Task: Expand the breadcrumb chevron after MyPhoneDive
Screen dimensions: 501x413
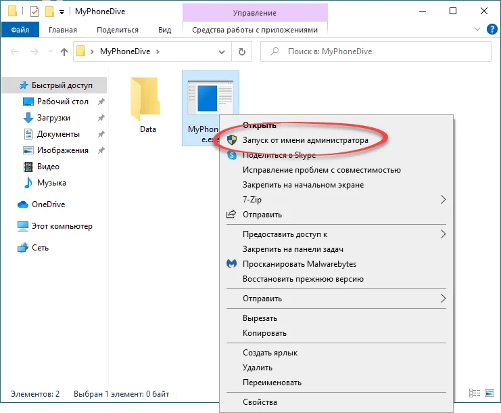Action: [158, 51]
